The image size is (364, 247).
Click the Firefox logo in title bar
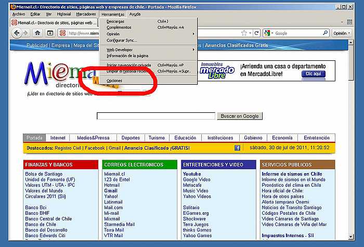coord(13,7)
